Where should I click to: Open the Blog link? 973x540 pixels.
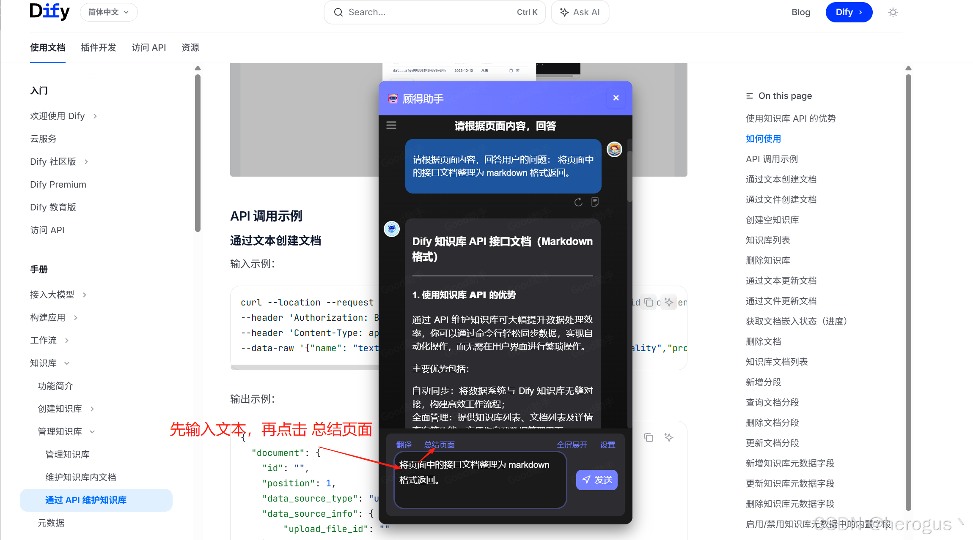pyautogui.click(x=801, y=12)
